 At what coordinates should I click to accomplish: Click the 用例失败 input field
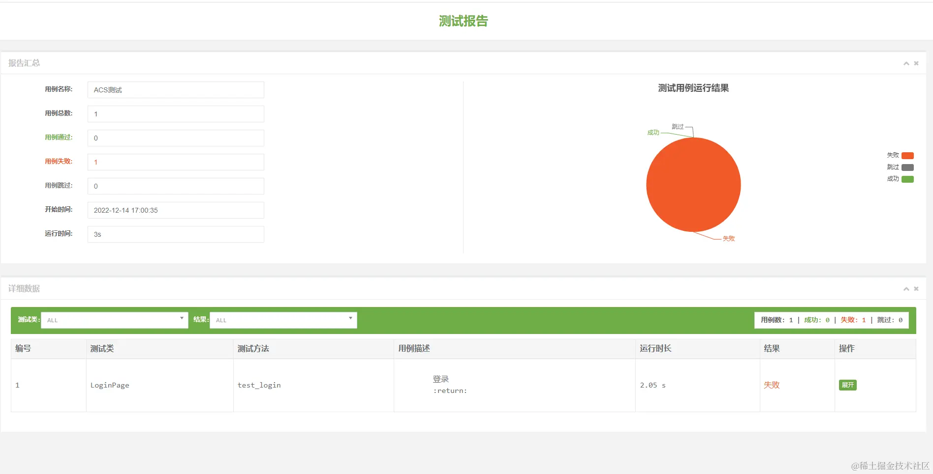pyautogui.click(x=176, y=162)
